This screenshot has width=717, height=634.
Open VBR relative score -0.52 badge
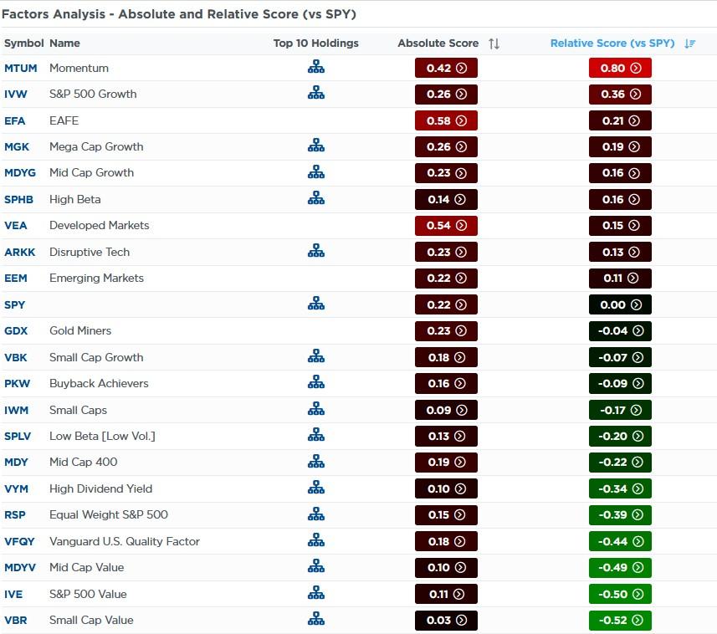point(620,620)
